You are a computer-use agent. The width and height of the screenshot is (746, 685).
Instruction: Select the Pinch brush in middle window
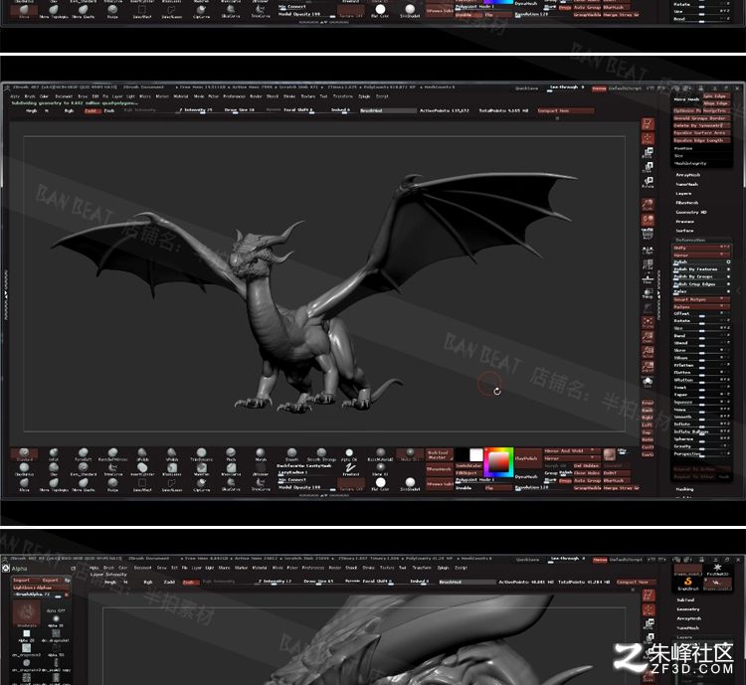(x=231, y=454)
